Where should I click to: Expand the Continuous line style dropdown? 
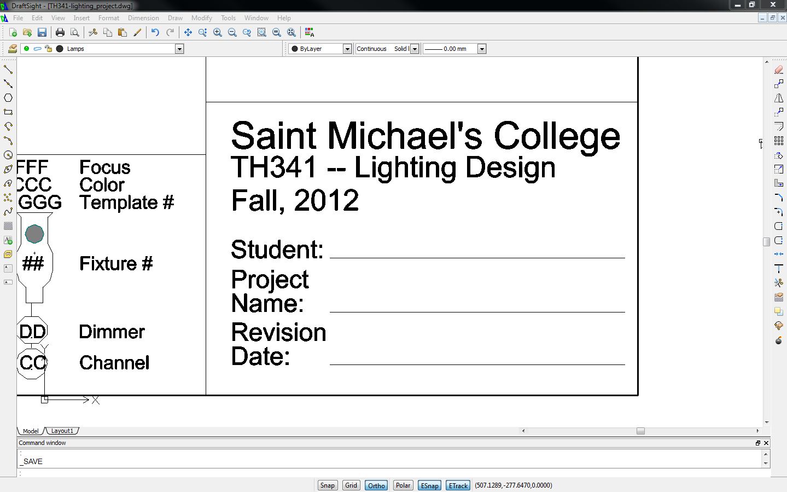pos(415,49)
